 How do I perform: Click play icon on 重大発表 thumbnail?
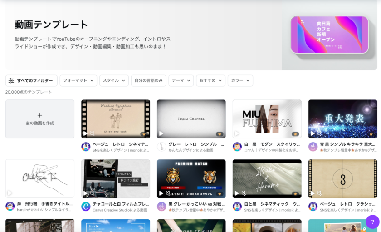[x=312, y=133]
